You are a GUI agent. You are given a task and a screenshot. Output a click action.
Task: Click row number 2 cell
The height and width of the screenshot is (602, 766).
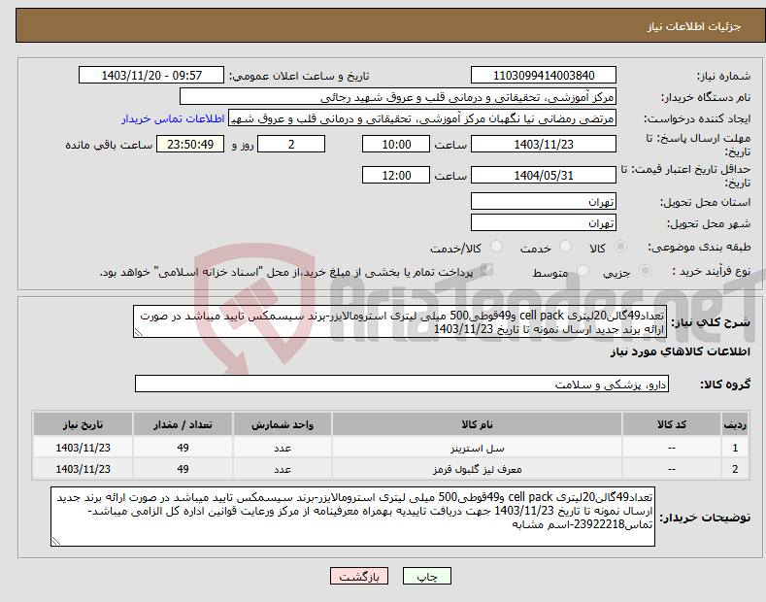pyautogui.click(x=735, y=469)
